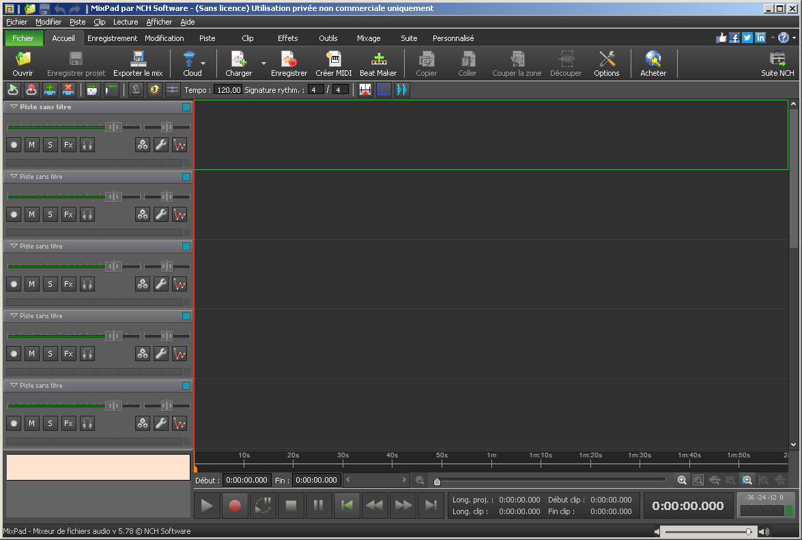Switch to the Effets tab
The height and width of the screenshot is (540, 802).
(287, 38)
